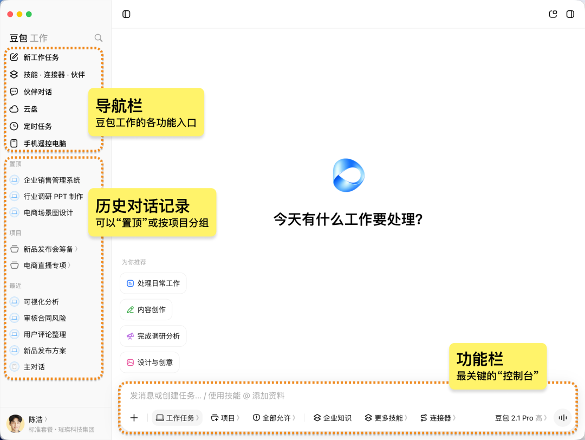585x440 pixels.
Task: Click the blue list icon in 处理日常工作
Action: 130,283
